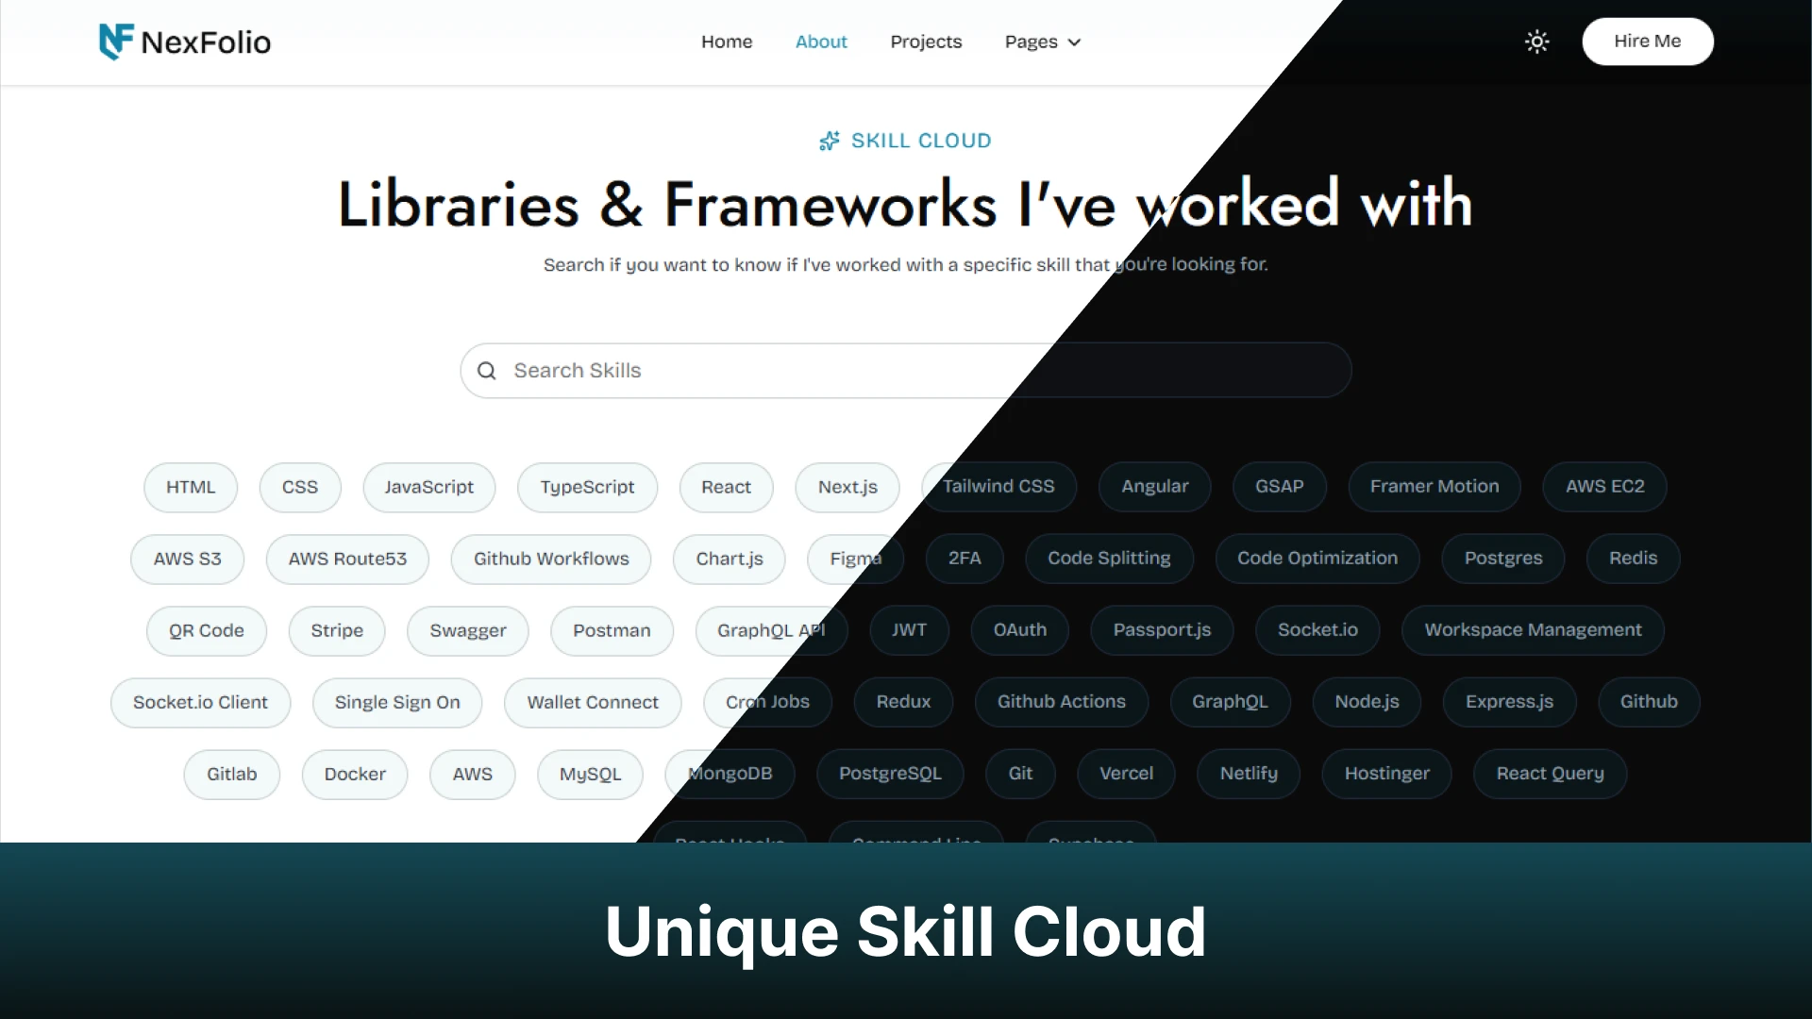
Task: Select the Gitlab skill tag
Action: tap(231, 774)
